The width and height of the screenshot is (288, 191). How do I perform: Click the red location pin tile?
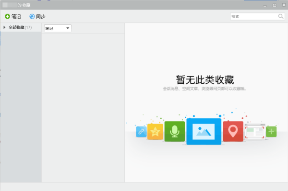(233, 131)
